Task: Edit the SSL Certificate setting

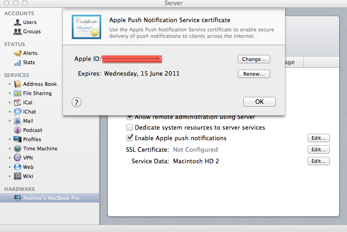Action: click(319, 149)
